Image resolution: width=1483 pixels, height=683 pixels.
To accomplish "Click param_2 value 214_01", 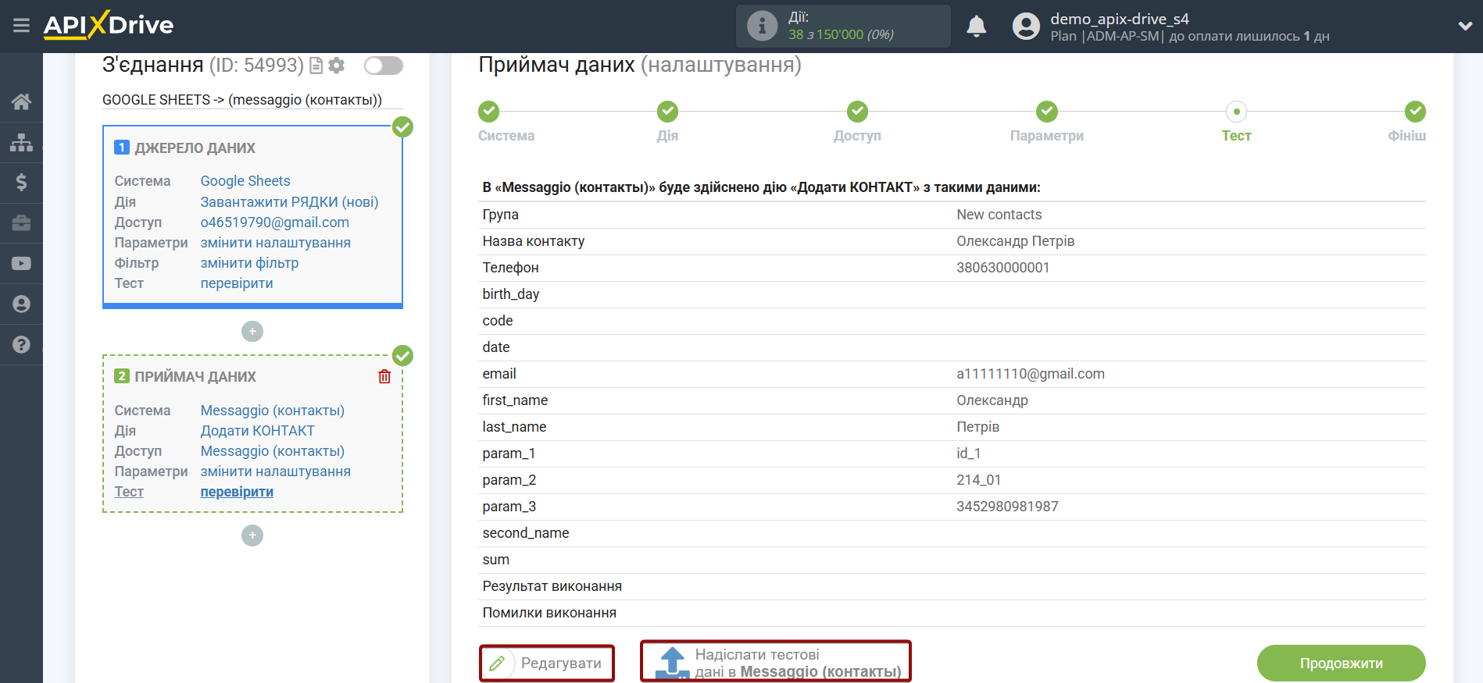I will tap(979, 480).
